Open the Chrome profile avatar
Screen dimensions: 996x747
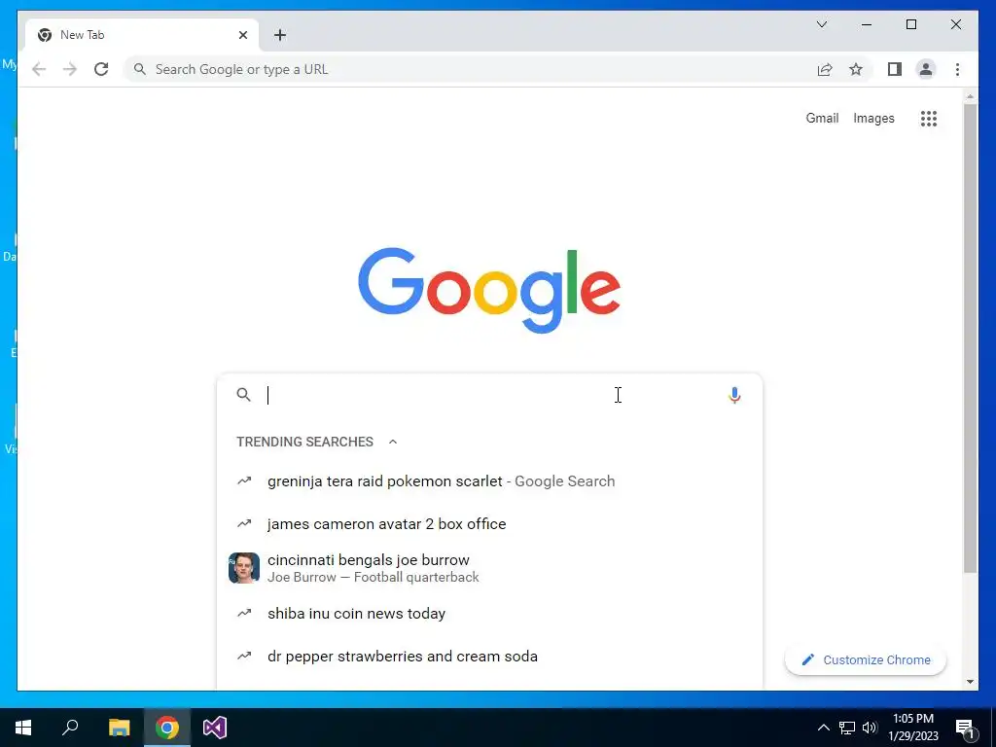(x=926, y=69)
